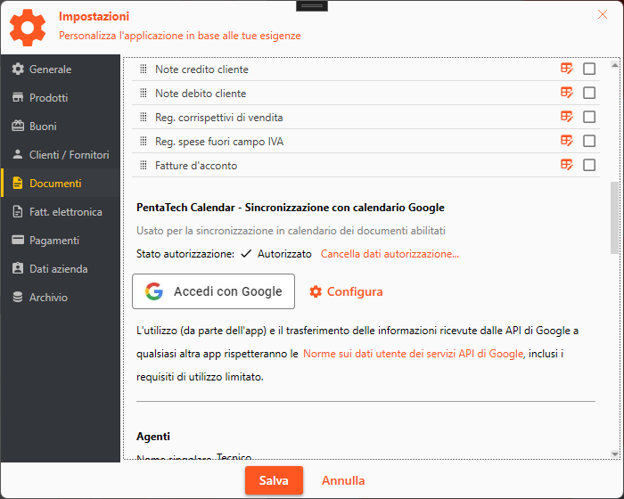
Task: Switch to the Buoni section
Action: pos(61,127)
